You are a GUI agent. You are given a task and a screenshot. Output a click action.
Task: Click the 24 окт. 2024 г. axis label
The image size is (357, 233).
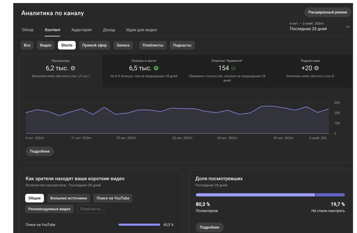[x=228, y=138]
